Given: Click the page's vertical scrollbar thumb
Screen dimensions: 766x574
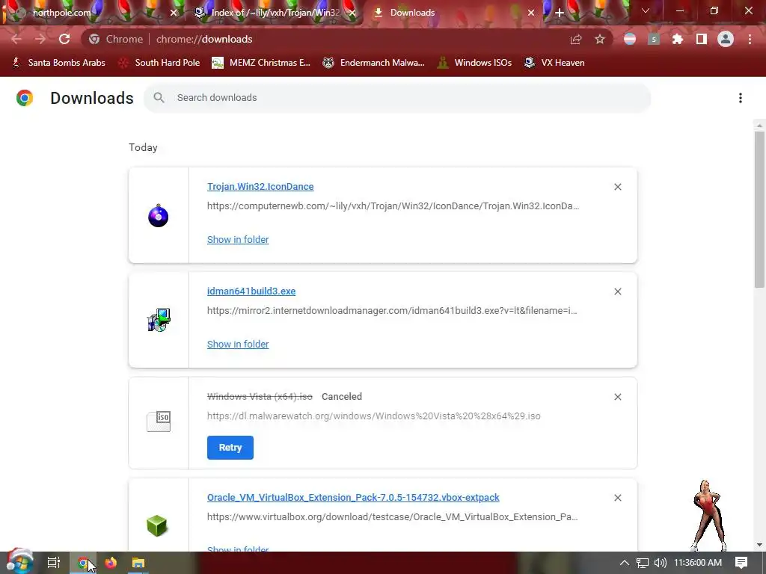Looking at the screenshot, I should [x=759, y=209].
